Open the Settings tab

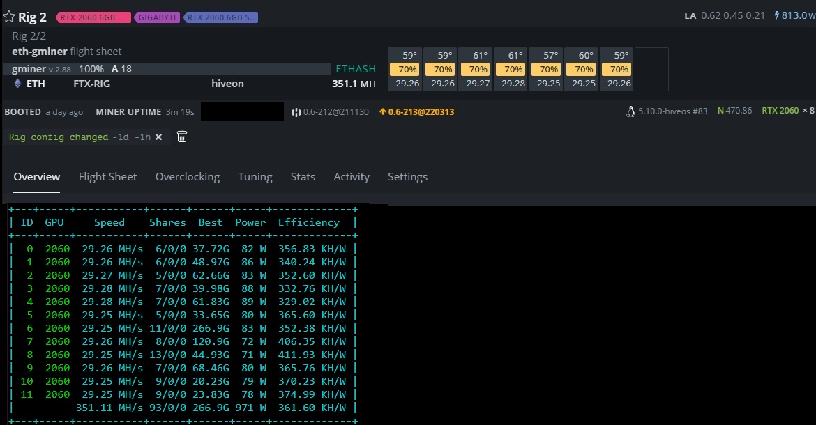tap(407, 177)
